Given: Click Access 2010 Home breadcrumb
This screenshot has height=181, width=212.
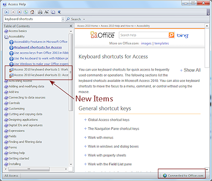Looking at the screenshot, I should [x=87, y=26].
